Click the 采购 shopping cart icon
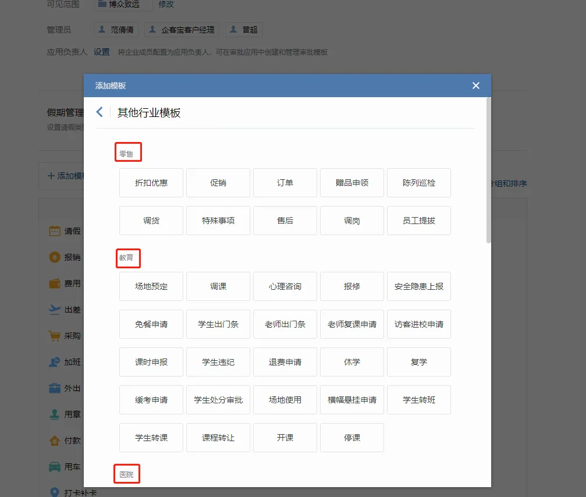 (55, 336)
